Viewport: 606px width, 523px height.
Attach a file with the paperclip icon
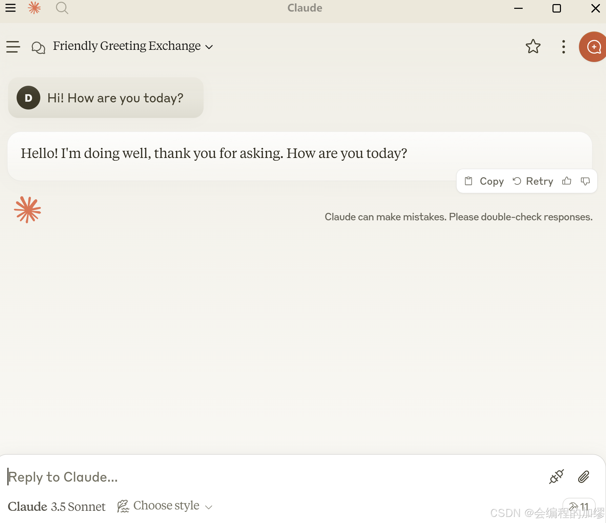[x=584, y=477]
